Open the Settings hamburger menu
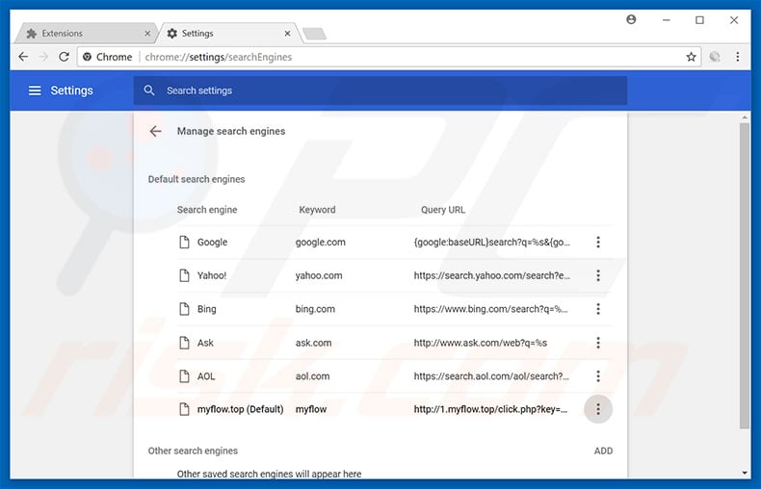The height and width of the screenshot is (489, 761). pyautogui.click(x=35, y=90)
